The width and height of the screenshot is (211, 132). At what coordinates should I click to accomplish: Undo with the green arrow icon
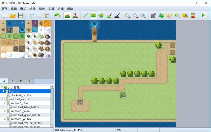pos(57,16)
